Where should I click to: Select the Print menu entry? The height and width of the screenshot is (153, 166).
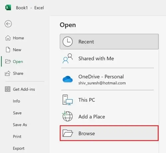tap(17, 136)
